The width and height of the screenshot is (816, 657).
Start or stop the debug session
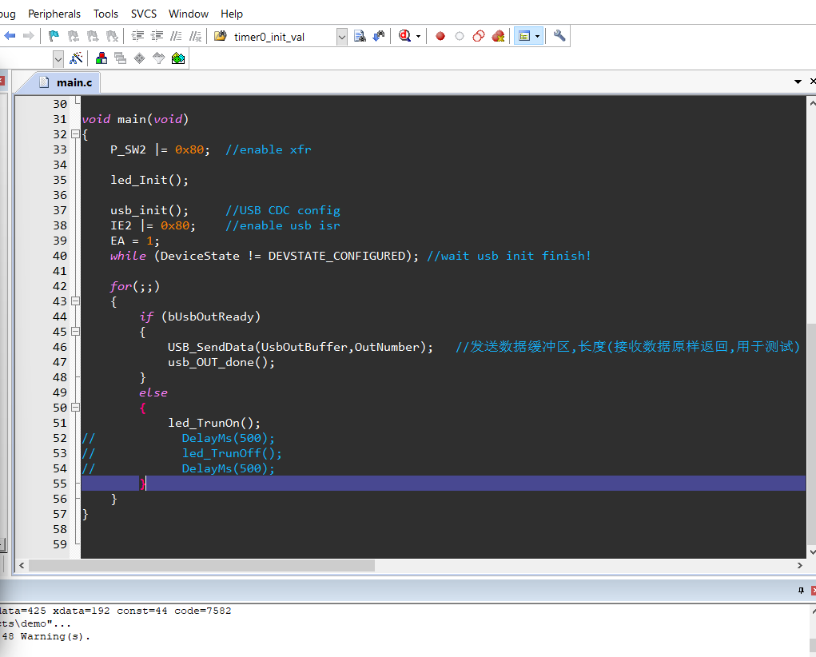[x=404, y=36]
